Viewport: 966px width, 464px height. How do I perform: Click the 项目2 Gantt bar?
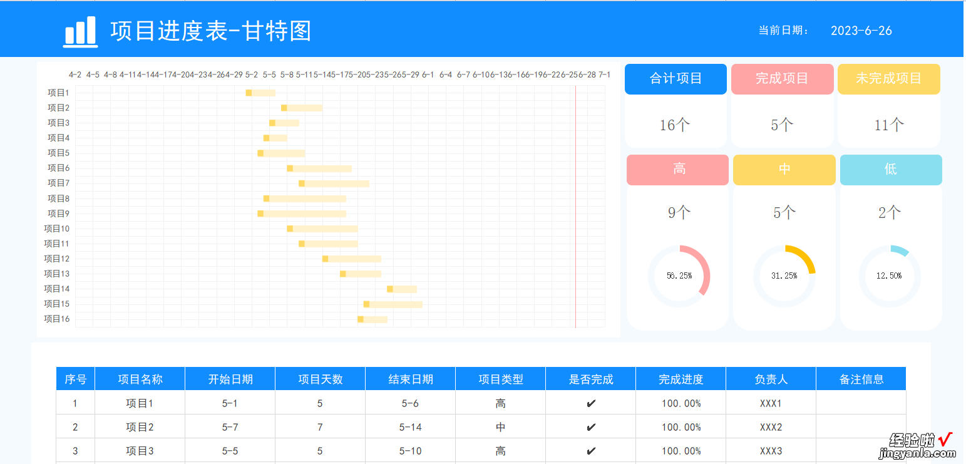tap(302, 108)
